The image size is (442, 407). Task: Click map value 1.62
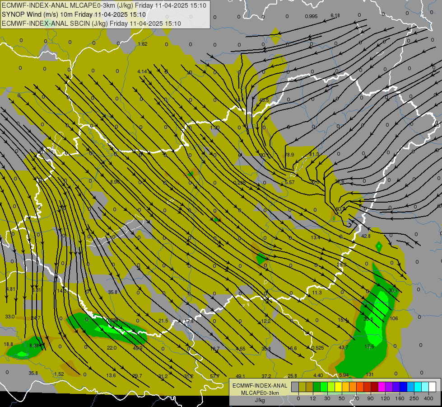pos(143,44)
